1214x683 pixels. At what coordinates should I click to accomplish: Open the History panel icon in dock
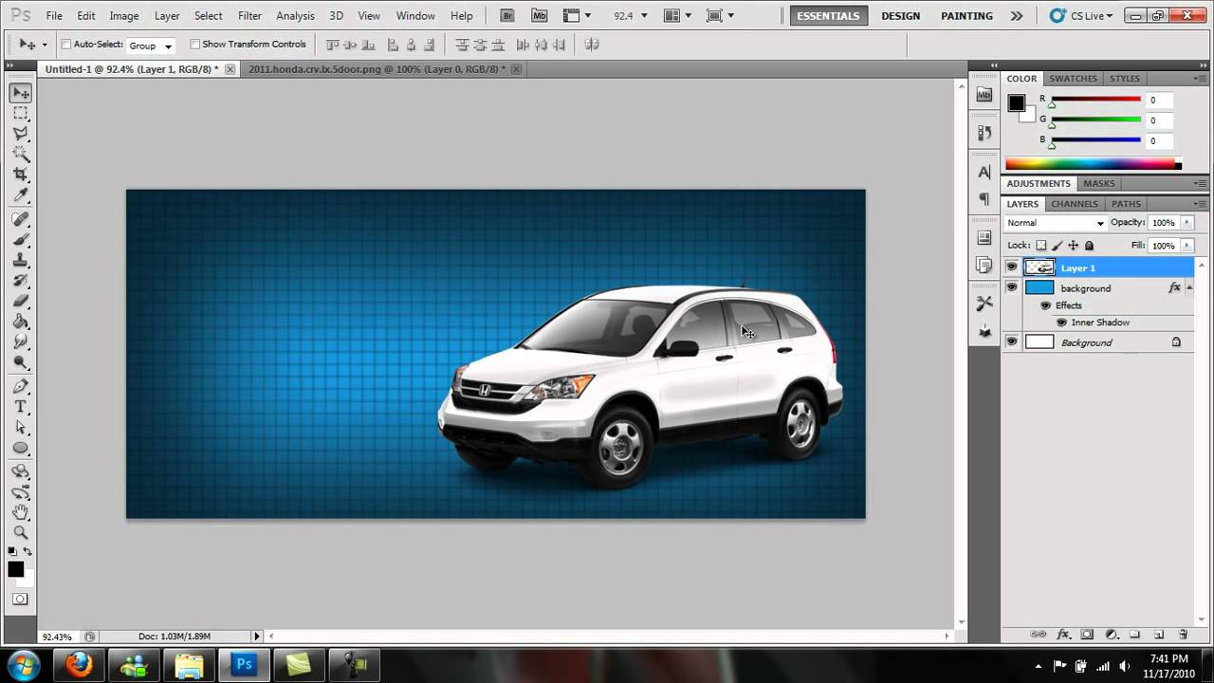(984, 133)
